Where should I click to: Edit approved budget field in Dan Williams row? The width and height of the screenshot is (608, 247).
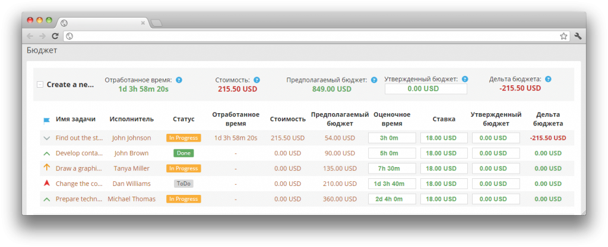(x=496, y=184)
